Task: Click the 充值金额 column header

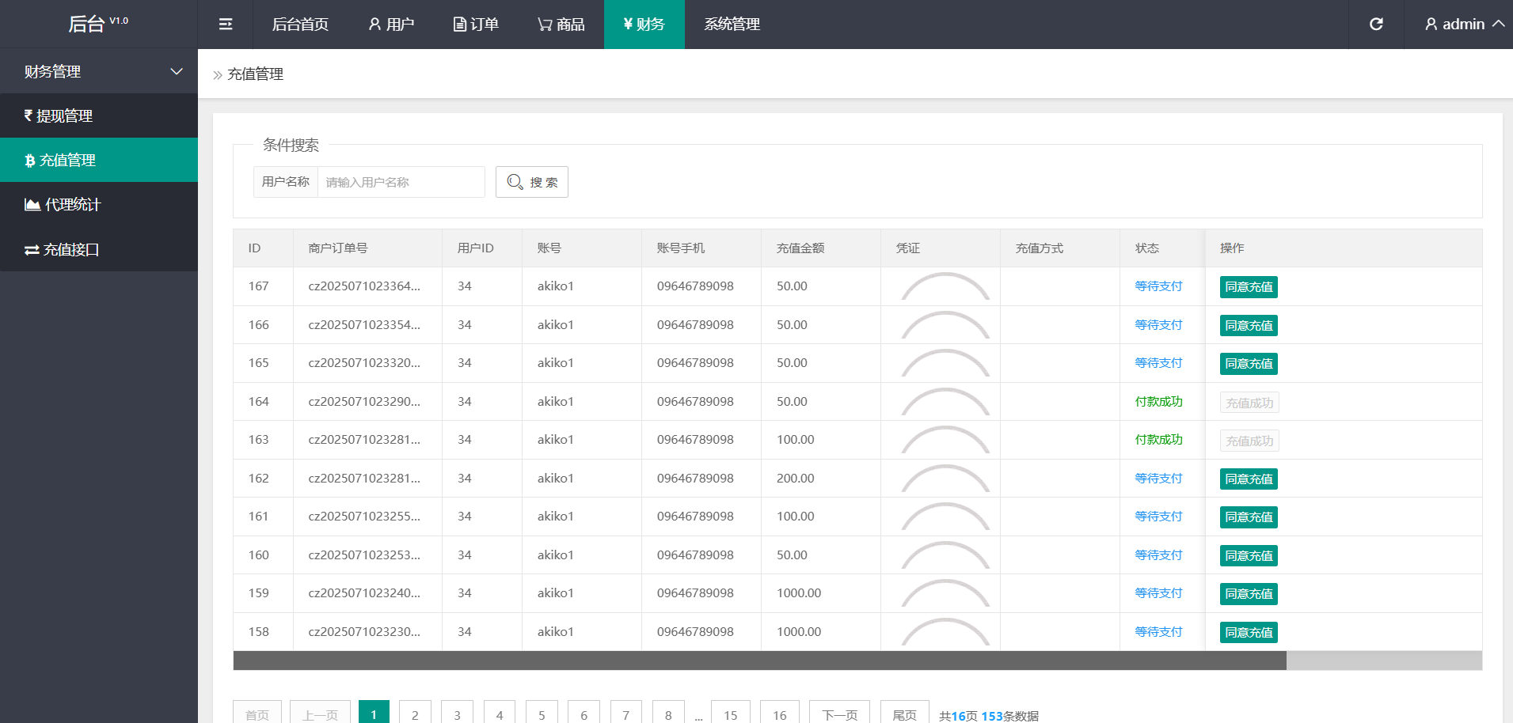Action: [800, 248]
